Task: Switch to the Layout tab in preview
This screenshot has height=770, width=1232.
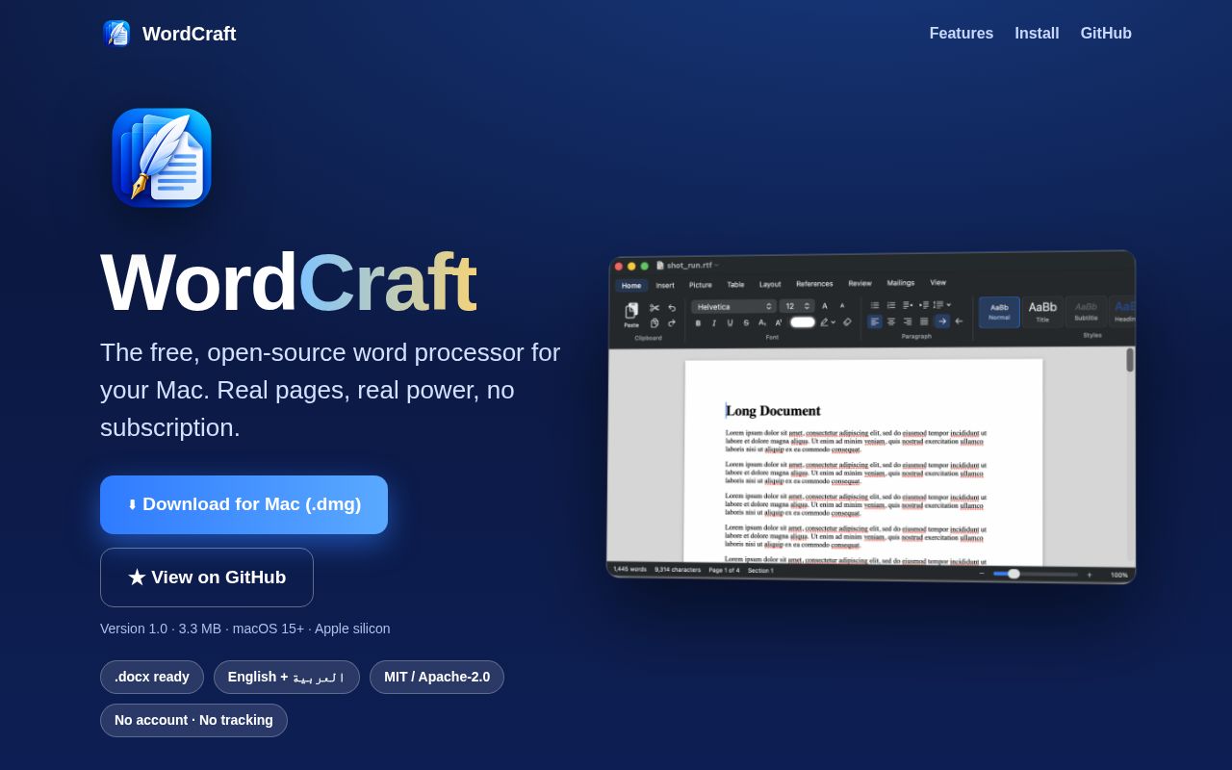Action: 770,285
